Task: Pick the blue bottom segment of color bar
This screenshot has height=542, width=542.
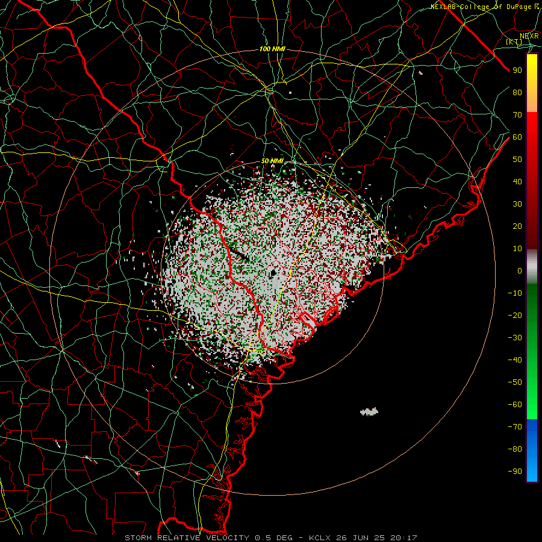Action: 532,450
